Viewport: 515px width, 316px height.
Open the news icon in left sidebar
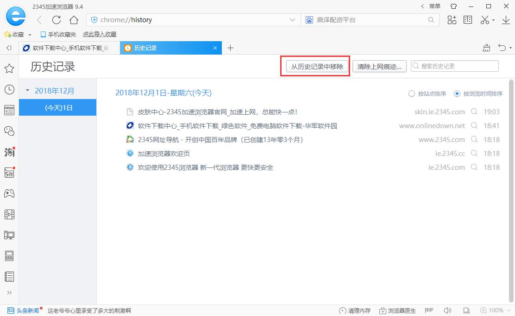coord(9,110)
